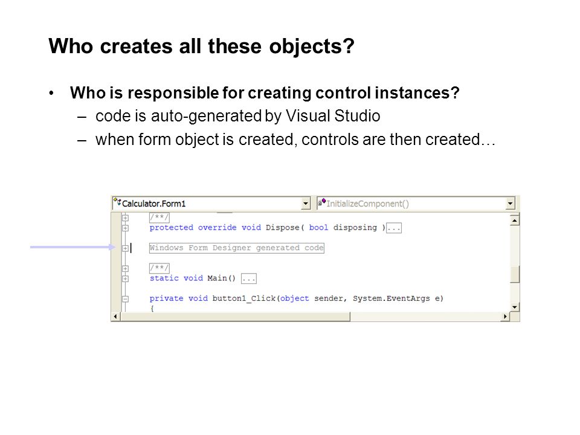Expand the Dispose method outline node
This screenshot has width=580, height=435.
[x=126, y=228]
